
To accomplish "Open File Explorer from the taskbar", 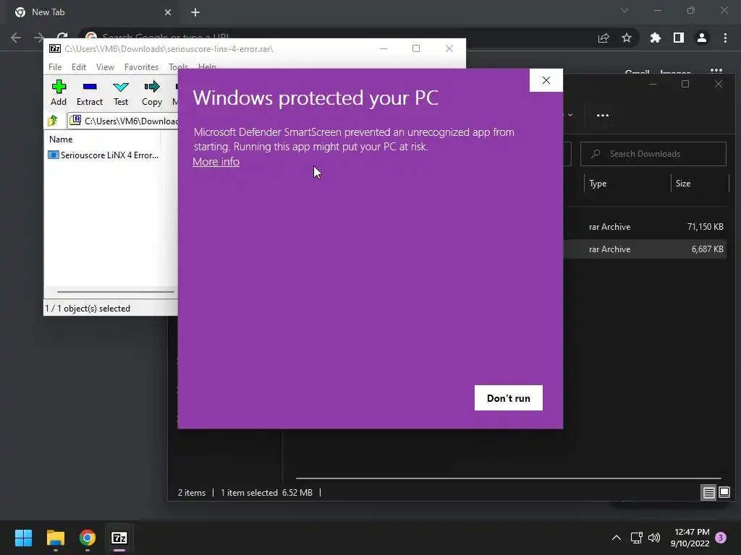I will 55,538.
